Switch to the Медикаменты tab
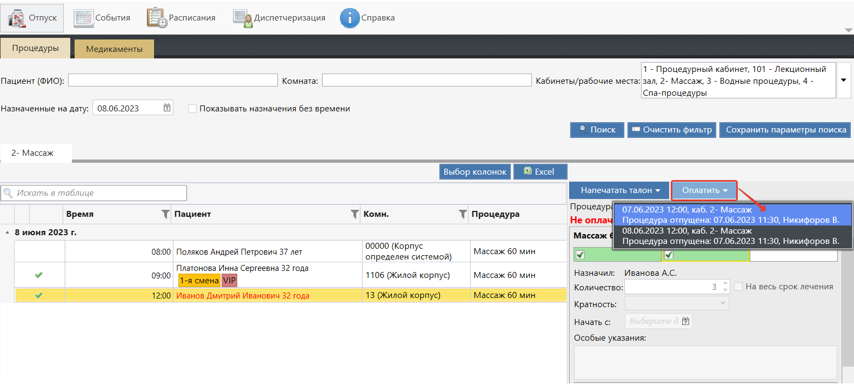 point(114,49)
